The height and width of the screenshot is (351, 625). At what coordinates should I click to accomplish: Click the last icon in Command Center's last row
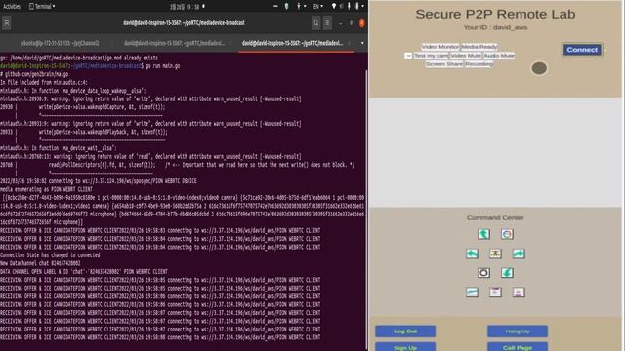click(x=519, y=292)
